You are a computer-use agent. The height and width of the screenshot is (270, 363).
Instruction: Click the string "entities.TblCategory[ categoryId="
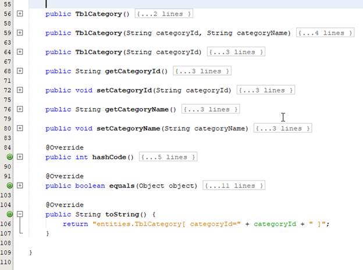[x=166, y=224]
